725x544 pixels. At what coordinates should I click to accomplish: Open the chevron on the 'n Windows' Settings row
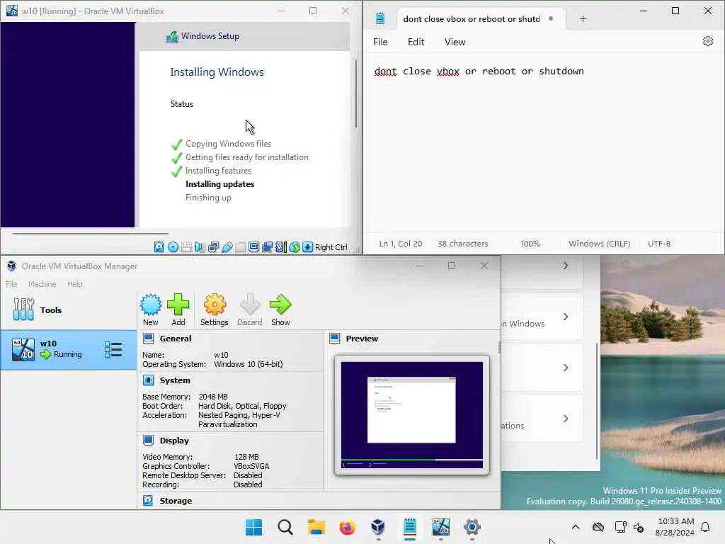(x=566, y=317)
